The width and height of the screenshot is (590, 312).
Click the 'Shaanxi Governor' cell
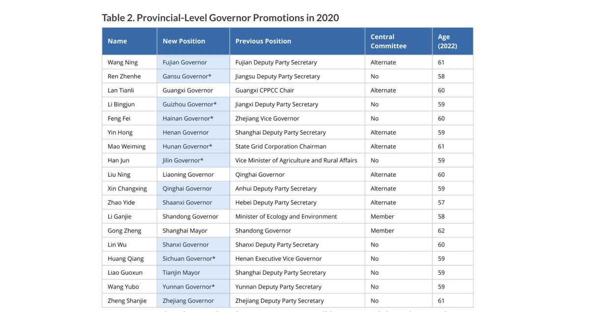point(193,202)
